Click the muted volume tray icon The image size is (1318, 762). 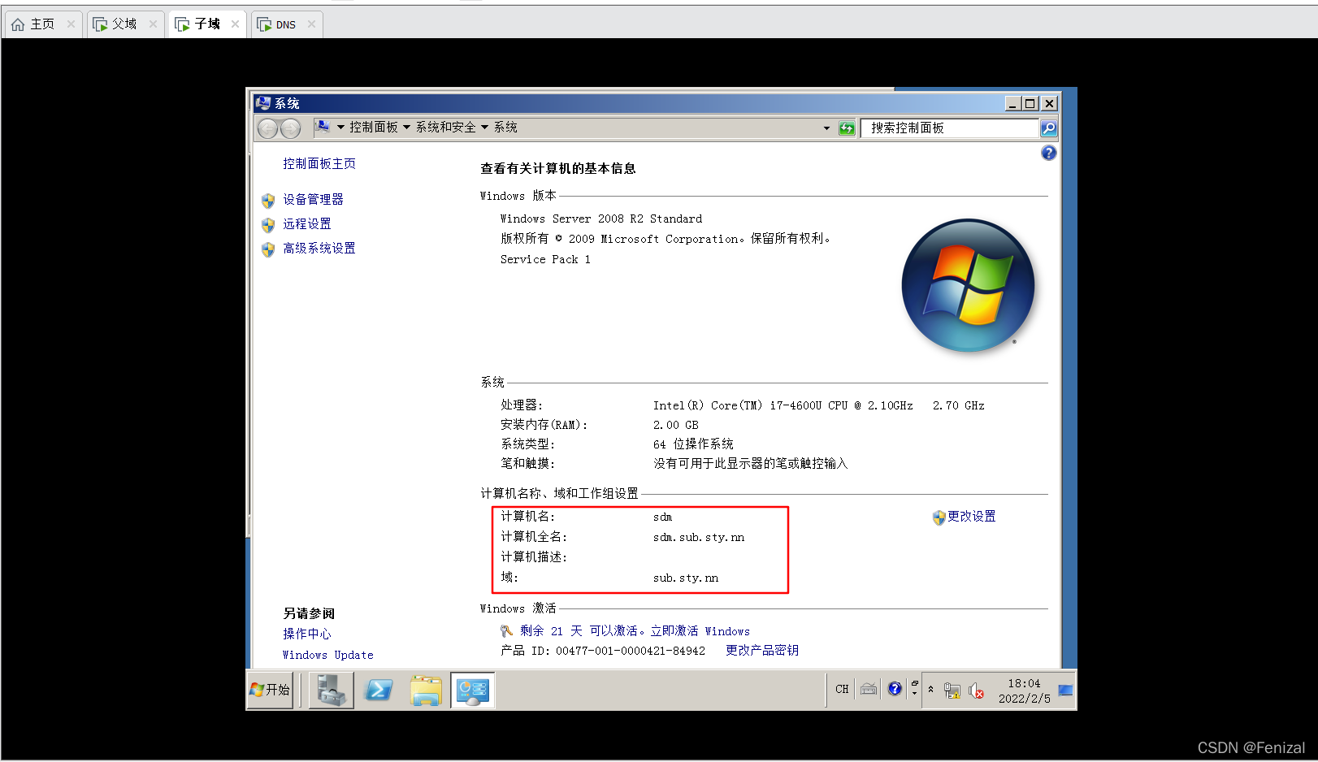976,691
